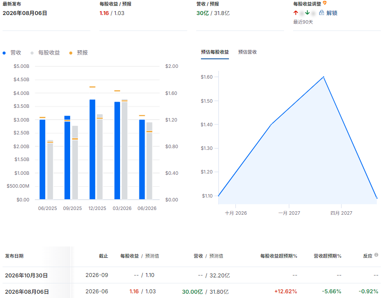The width and height of the screenshot is (383, 298).
Task: Click the blue revenue bar for 09/2025
Action: tap(68, 158)
